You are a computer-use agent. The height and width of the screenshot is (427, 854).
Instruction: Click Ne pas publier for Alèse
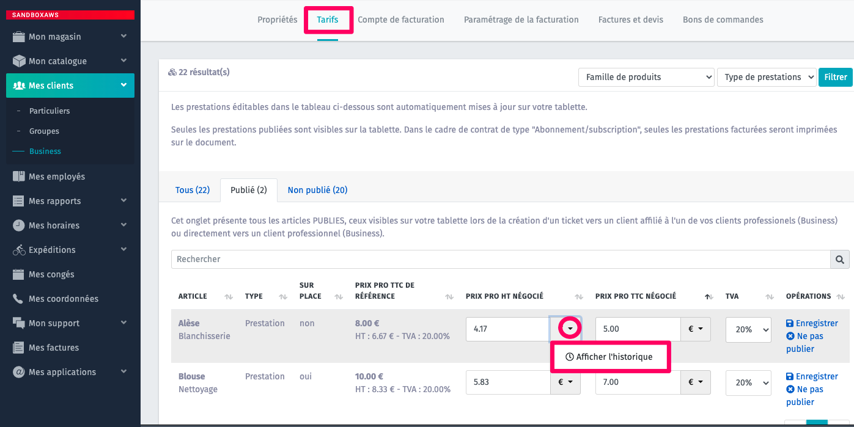(x=805, y=342)
